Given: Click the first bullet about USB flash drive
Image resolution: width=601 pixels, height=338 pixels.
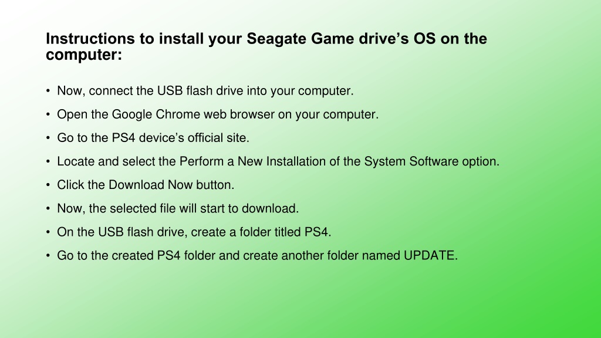Looking at the screenshot, I should click(205, 91).
